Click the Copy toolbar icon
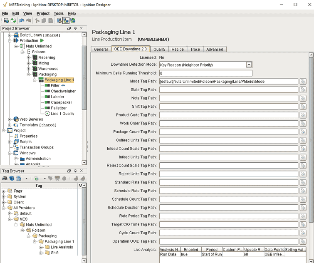The image size is (314, 263). point(44,20)
